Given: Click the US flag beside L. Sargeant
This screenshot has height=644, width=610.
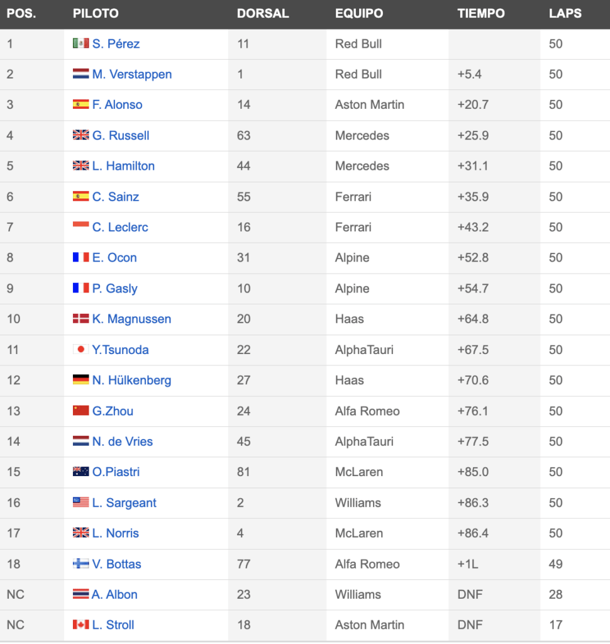Looking at the screenshot, I should [80, 502].
